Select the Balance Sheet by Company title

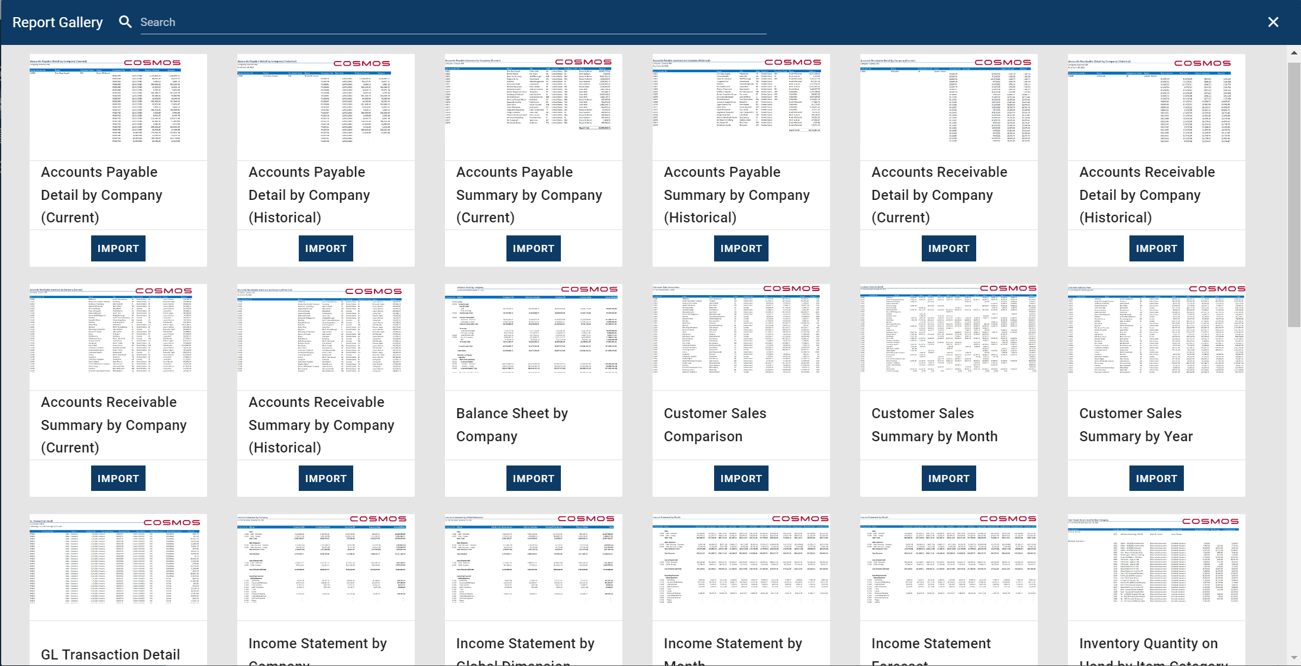(x=512, y=425)
